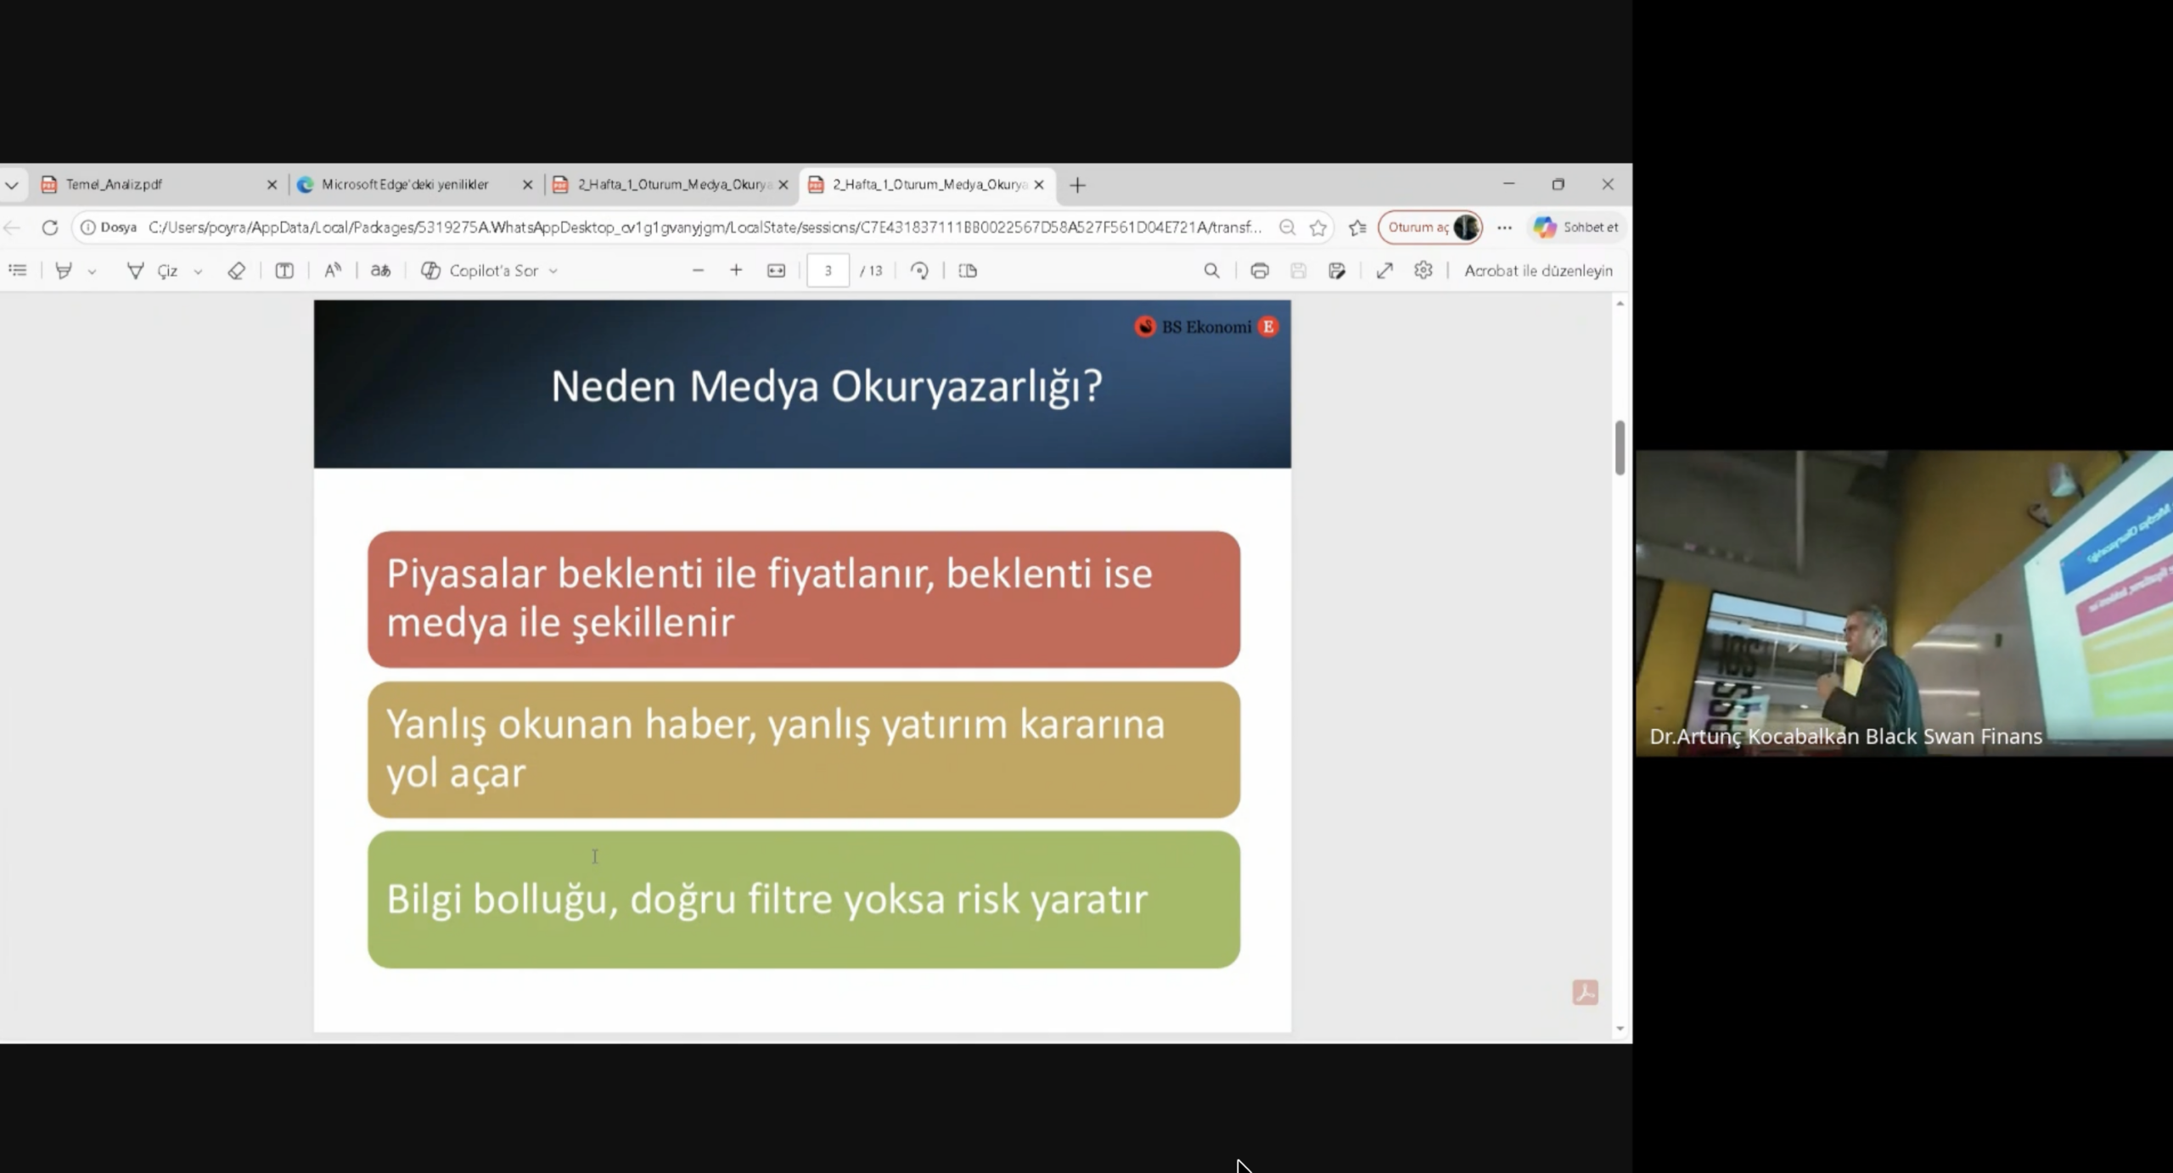Viewport: 2173px width, 1173px height.
Task: Click Acrobat ile düzenleyin button
Action: point(1537,271)
